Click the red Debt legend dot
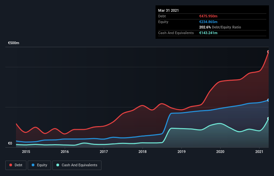 pos(11,165)
